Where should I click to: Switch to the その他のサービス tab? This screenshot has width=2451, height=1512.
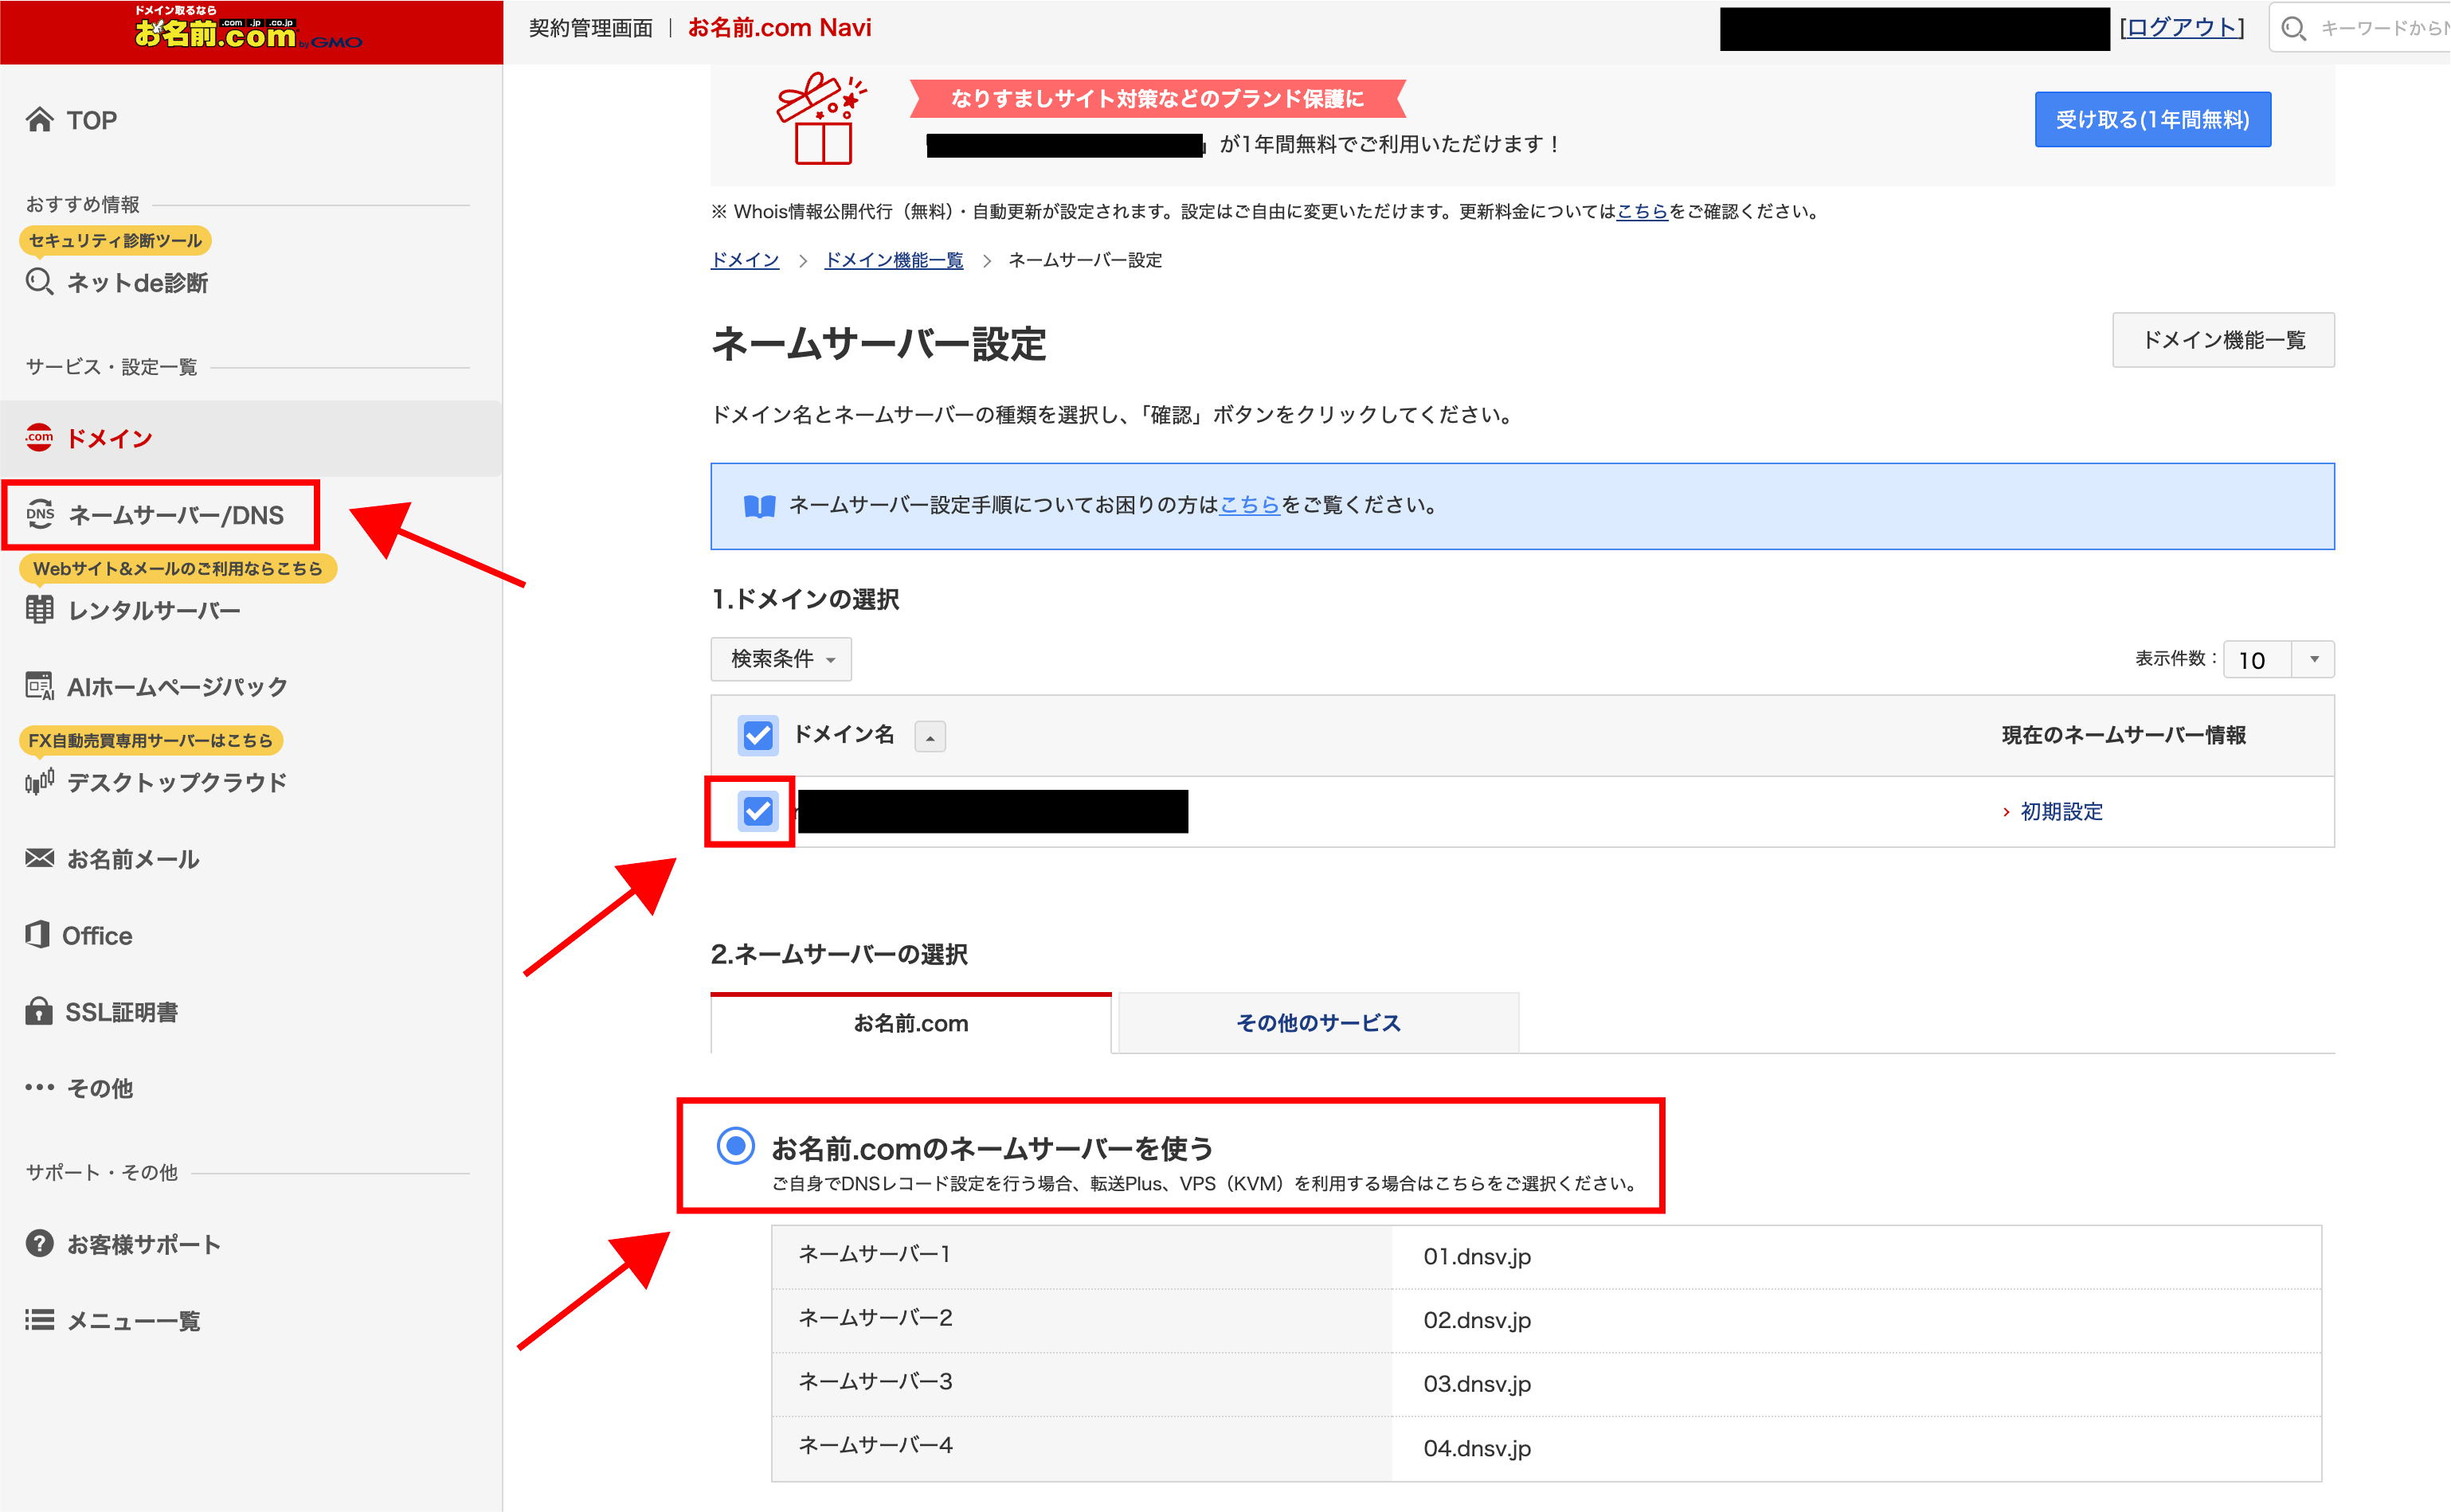(1318, 1023)
